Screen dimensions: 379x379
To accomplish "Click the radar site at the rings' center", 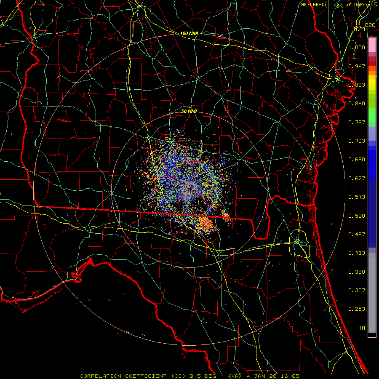I will (189, 190).
